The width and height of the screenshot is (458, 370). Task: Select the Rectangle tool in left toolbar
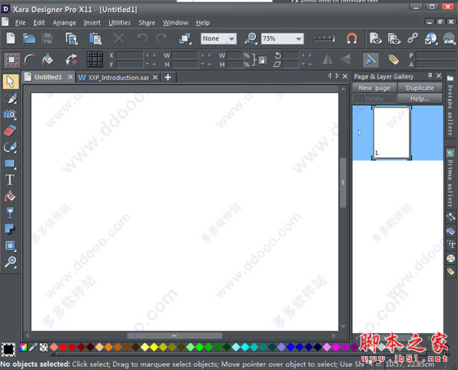coord(10,164)
